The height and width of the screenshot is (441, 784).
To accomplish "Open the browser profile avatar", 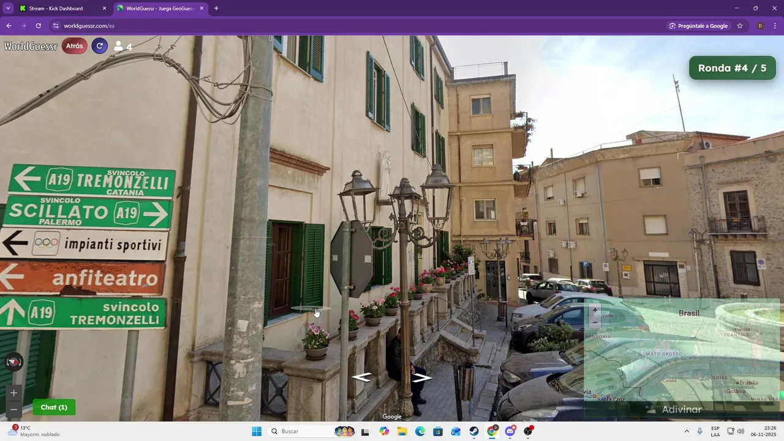I will pyautogui.click(x=760, y=26).
